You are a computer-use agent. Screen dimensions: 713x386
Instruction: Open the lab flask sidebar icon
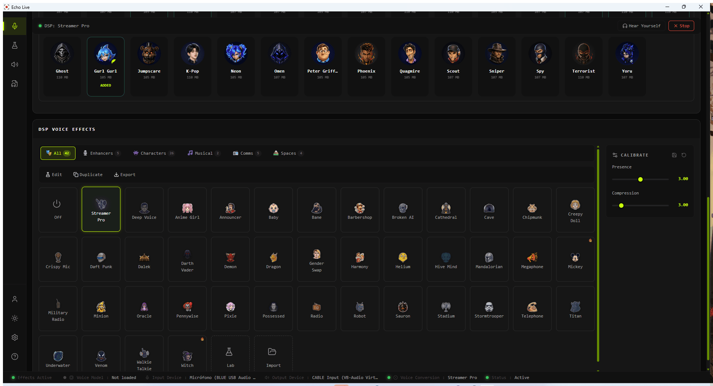coord(15,45)
